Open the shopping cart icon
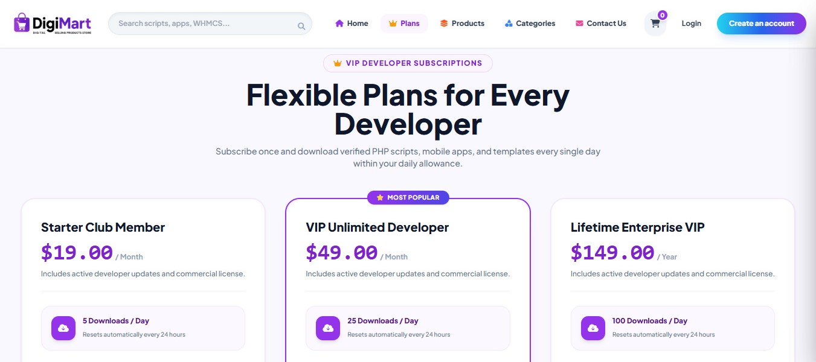The image size is (816, 362). [x=655, y=24]
